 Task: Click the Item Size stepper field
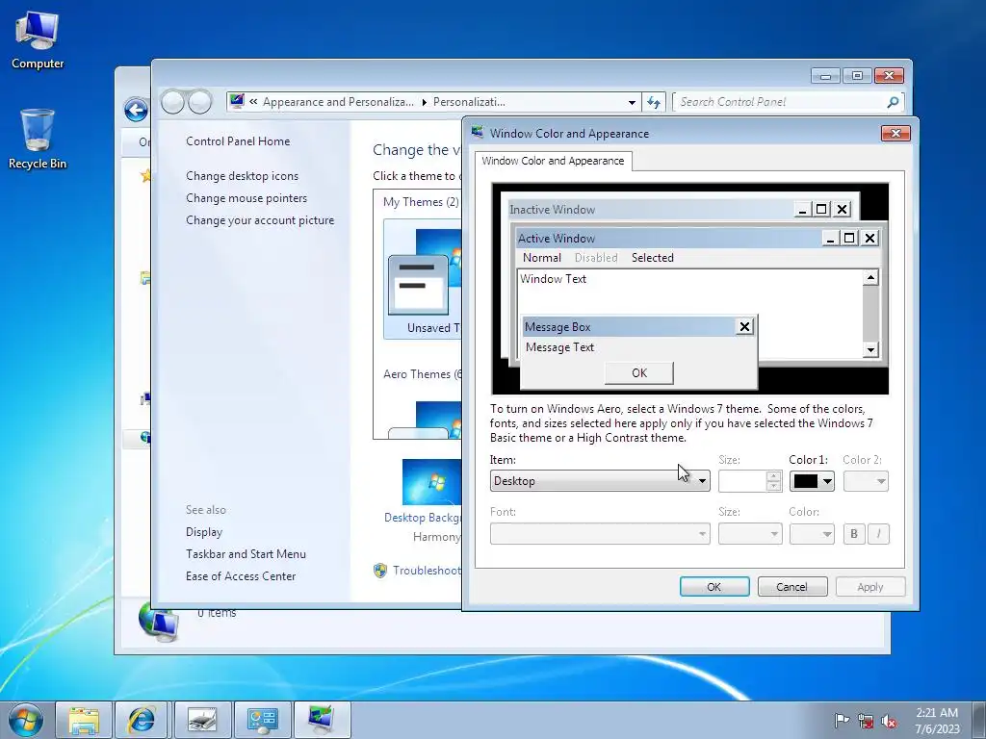pyautogui.click(x=750, y=481)
